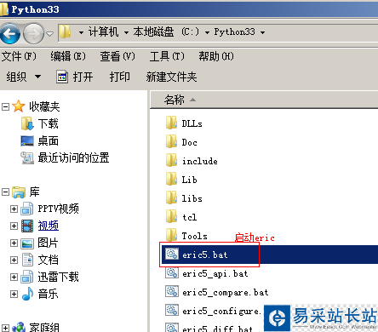Select the Lib folder icon
The width and height of the screenshot is (378, 332).
[x=171, y=179]
